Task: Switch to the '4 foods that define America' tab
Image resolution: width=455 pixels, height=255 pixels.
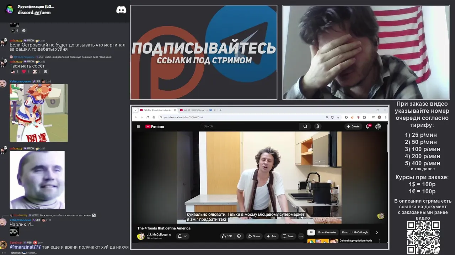Action: [157, 110]
